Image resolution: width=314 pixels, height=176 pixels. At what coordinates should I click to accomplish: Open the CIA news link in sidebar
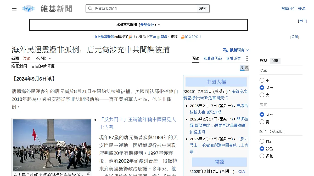(x=242, y=171)
